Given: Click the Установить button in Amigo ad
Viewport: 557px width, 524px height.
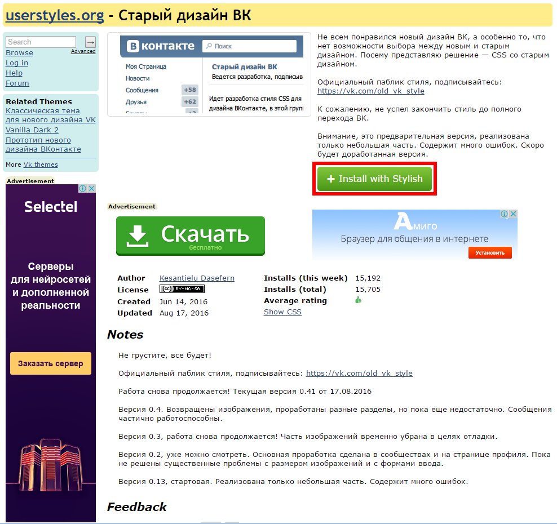Looking at the screenshot, I should [x=490, y=253].
